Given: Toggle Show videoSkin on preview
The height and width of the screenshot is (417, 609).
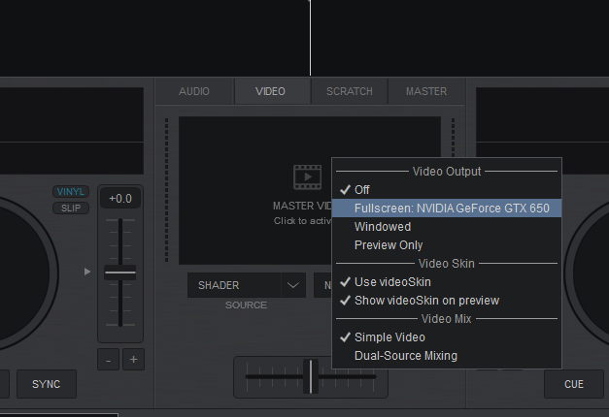Looking at the screenshot, I should 426,301.
